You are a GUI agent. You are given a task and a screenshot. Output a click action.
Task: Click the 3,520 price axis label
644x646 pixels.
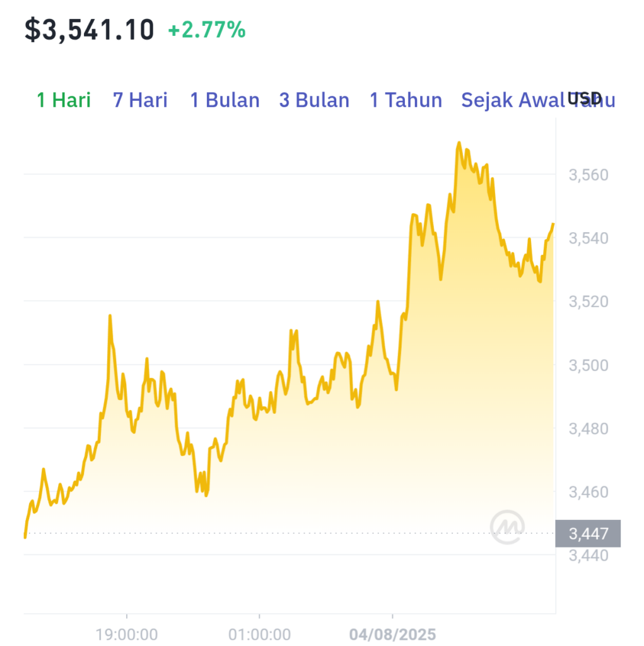pos(588,302)
